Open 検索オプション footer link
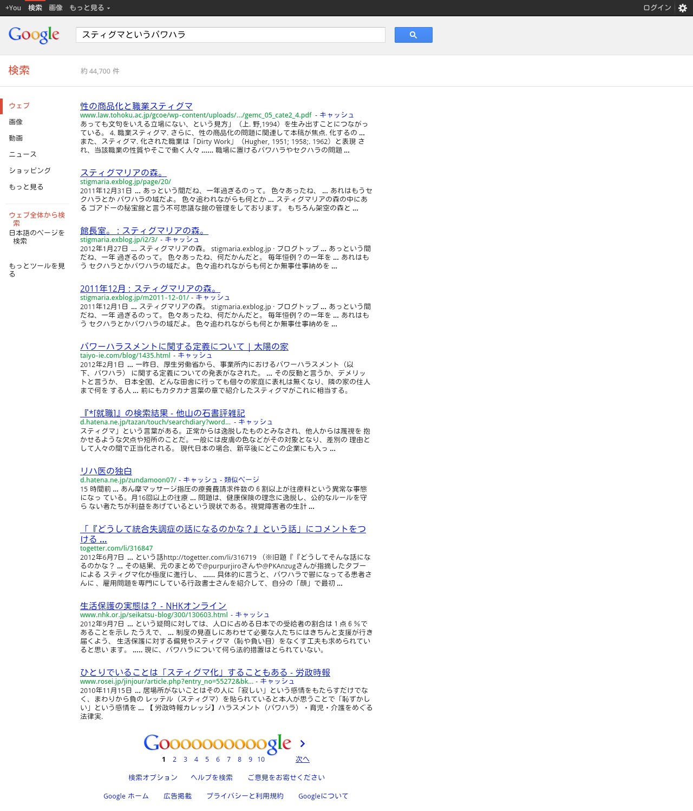The height and width of the screenshot is (811, 693). click(153, 777)
